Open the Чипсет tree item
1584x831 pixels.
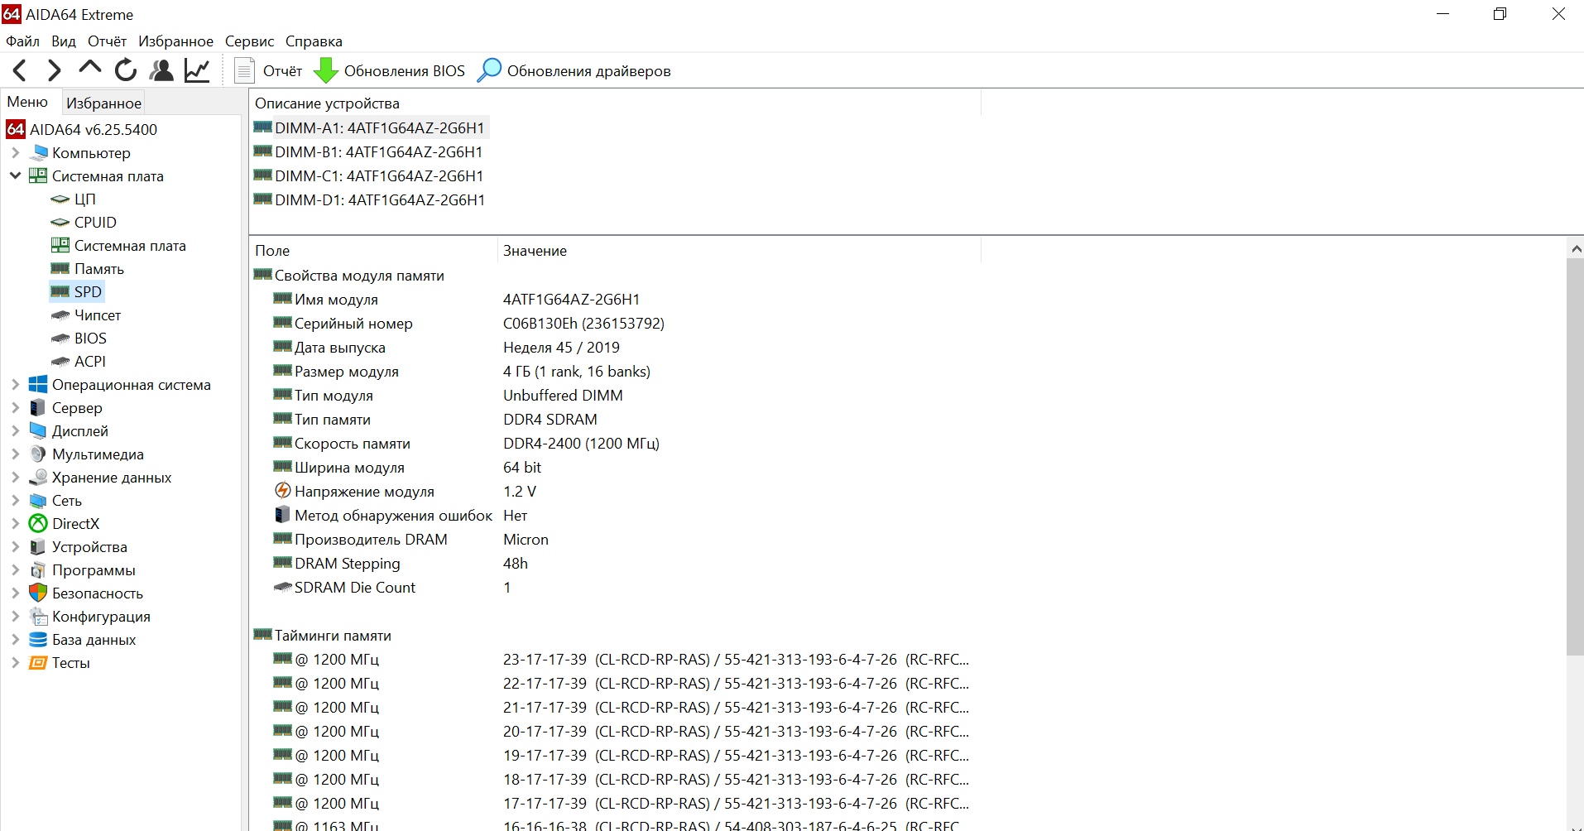coord(98,315)
